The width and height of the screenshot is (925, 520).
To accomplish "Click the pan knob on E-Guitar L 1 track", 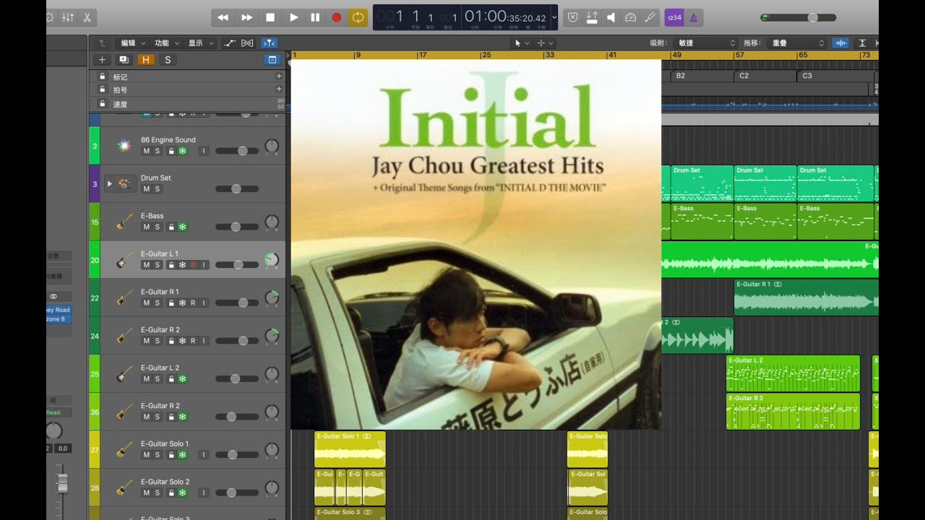I will 272,259.
